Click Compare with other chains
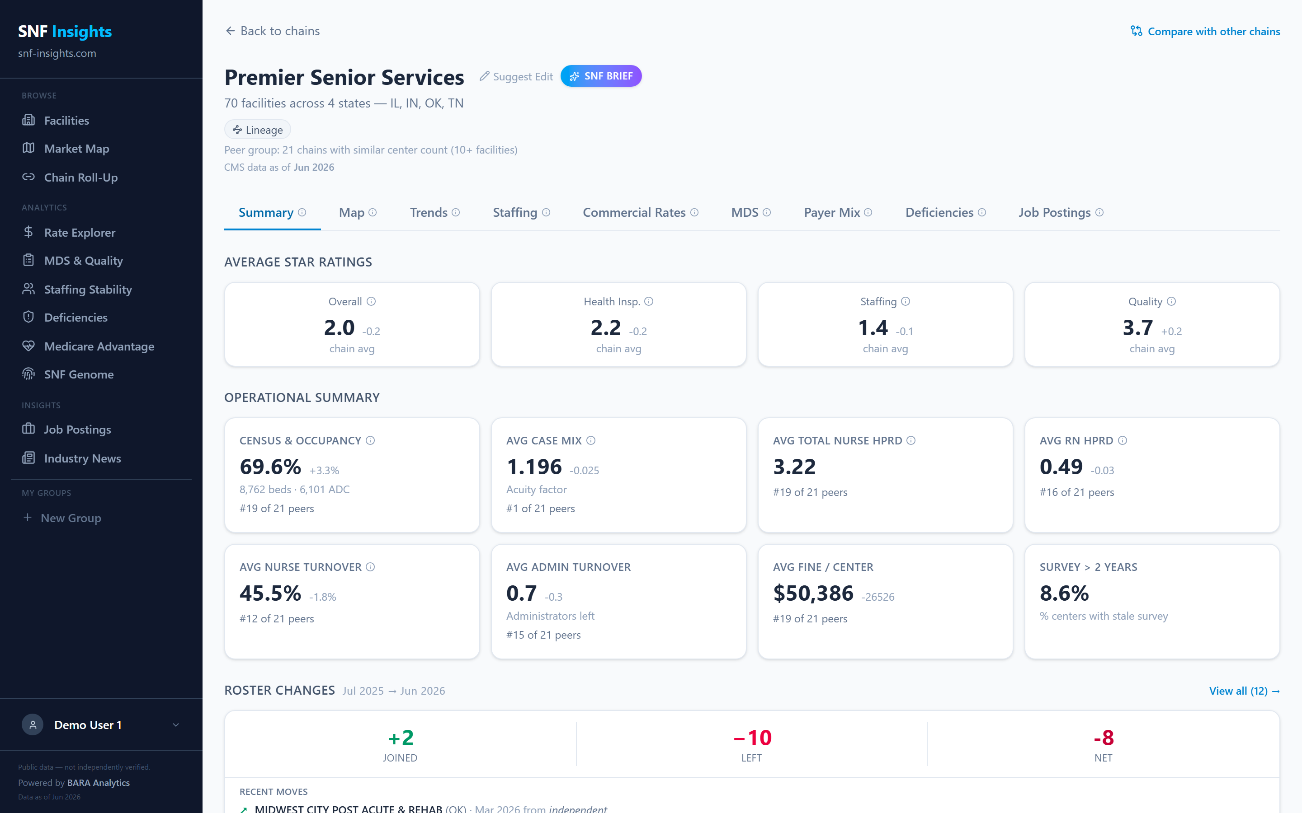The height and width of the screenshot is (813, 1302). click(1205, 31)
